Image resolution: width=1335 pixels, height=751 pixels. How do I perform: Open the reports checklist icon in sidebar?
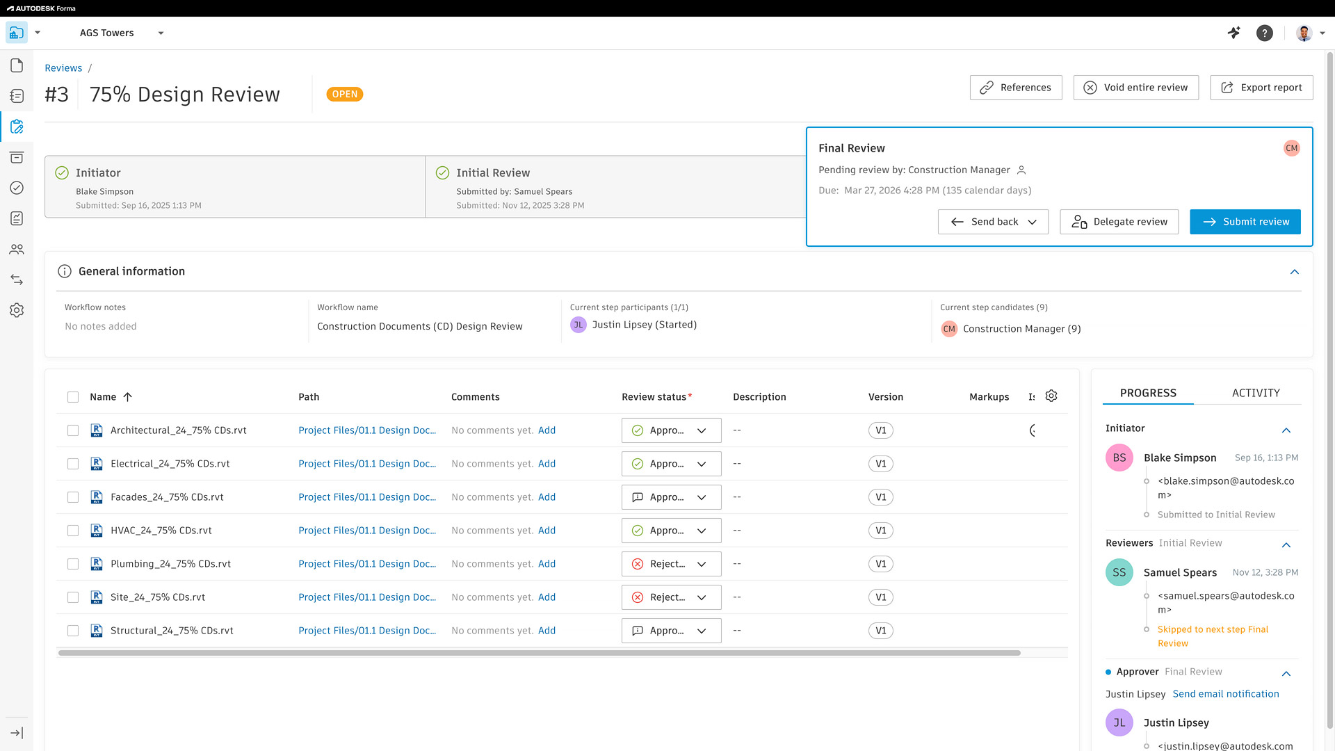17,218
